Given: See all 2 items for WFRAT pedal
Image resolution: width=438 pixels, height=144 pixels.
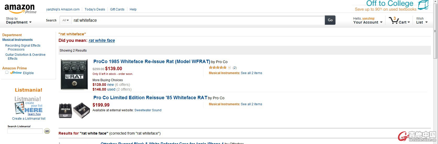Looking at the screenshot, I should [251, 73].
